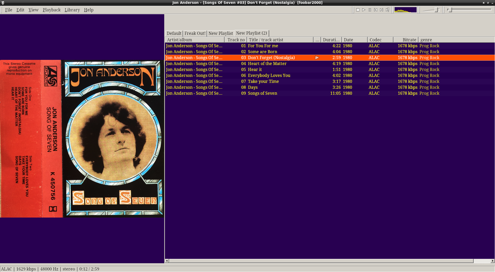The height and width of the screenshot is (272, 495).
Task: Sort by the genre column header
Action: click(x=456, y=40)
